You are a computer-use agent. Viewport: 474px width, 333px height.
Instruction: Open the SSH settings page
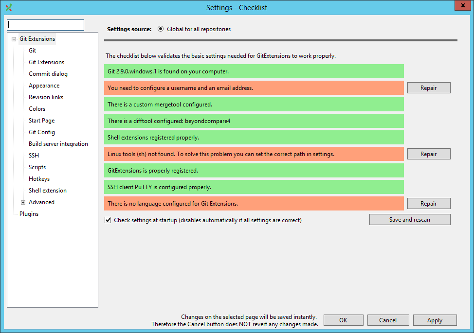click(x=34, y=156)
